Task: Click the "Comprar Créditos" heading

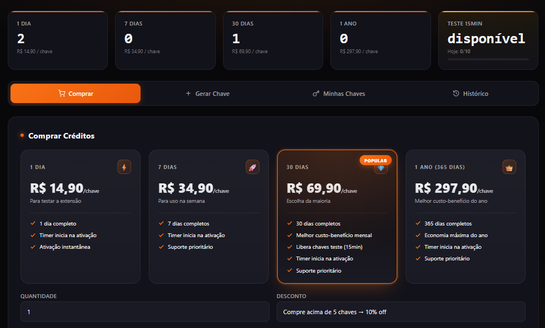Action: tap(61, 136)
